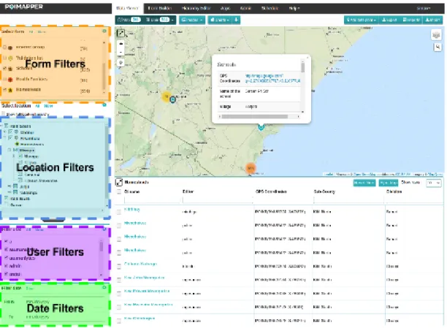This screenshot has width=447, height=328.
Task: Open the Form Builder tab
Action: [x=160, y=8]
